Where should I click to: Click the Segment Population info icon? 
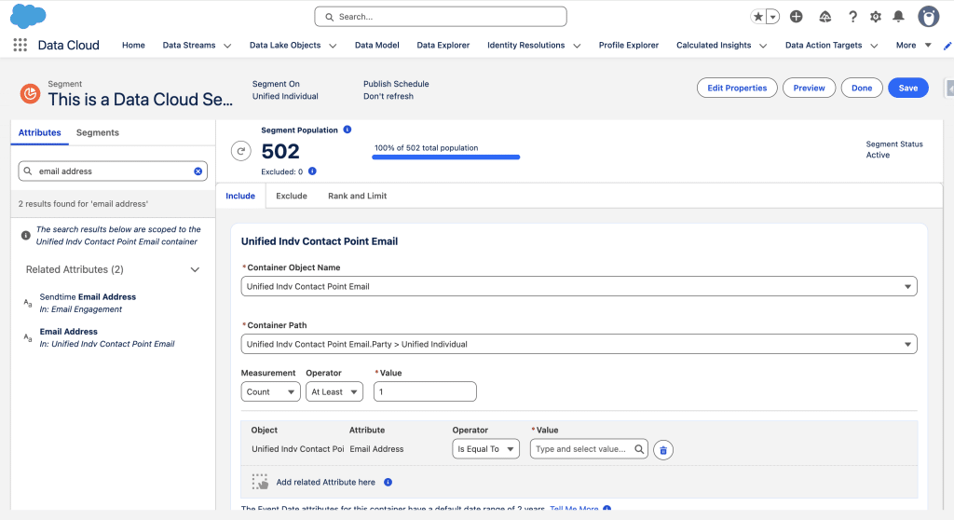[x=348, y=130]
